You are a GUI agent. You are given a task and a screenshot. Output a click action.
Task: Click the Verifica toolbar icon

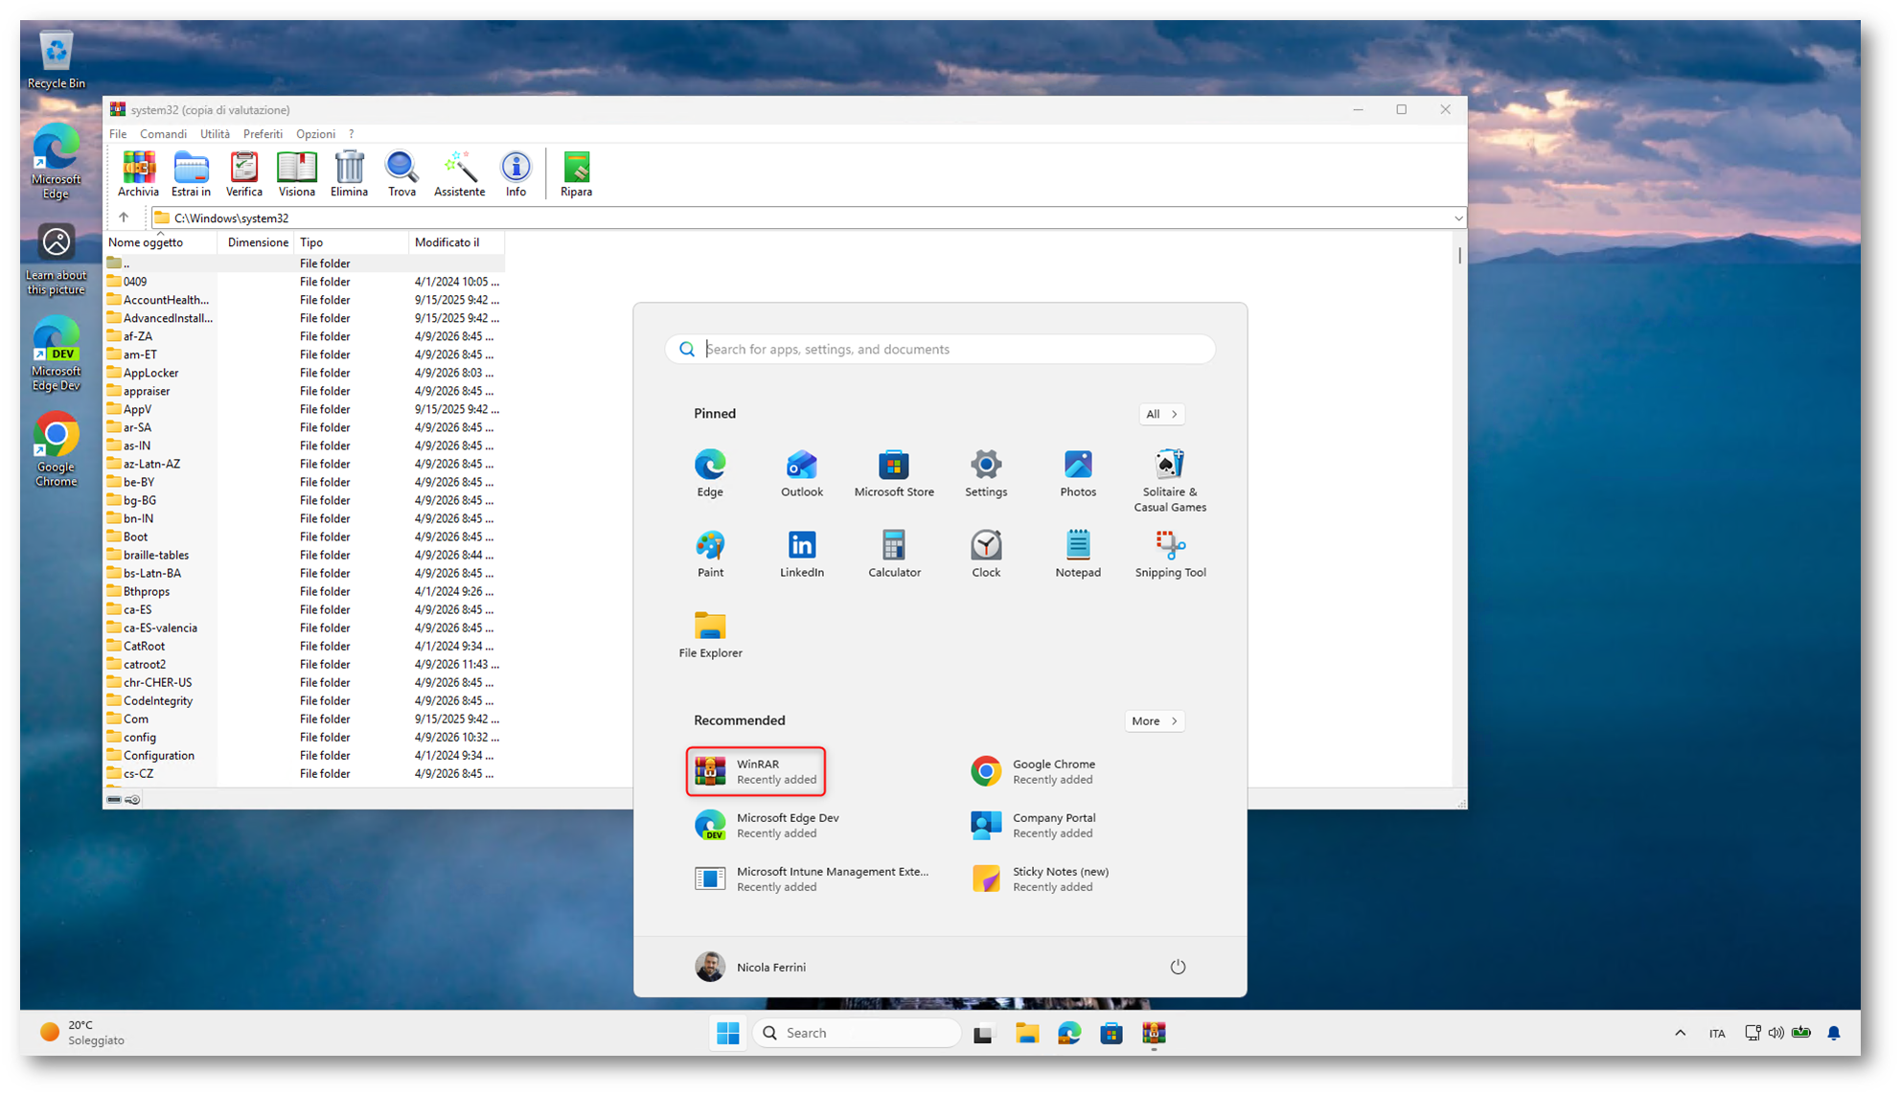click(243, 174)
